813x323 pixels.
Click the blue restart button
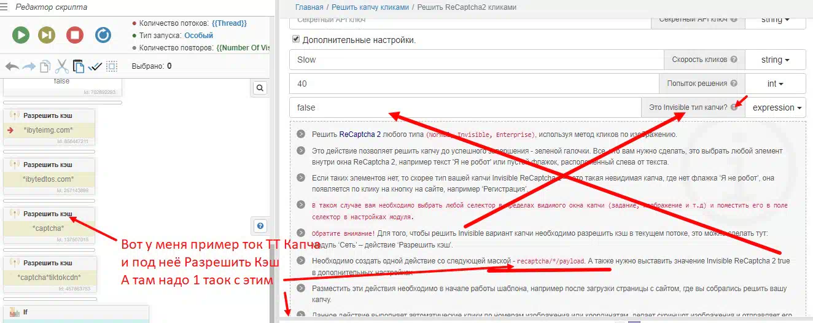coord(103,35)
